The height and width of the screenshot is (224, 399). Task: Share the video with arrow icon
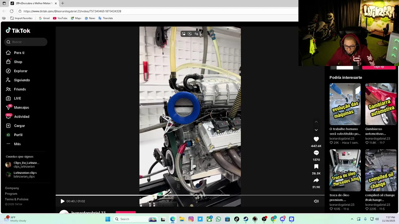pos(316,180)
